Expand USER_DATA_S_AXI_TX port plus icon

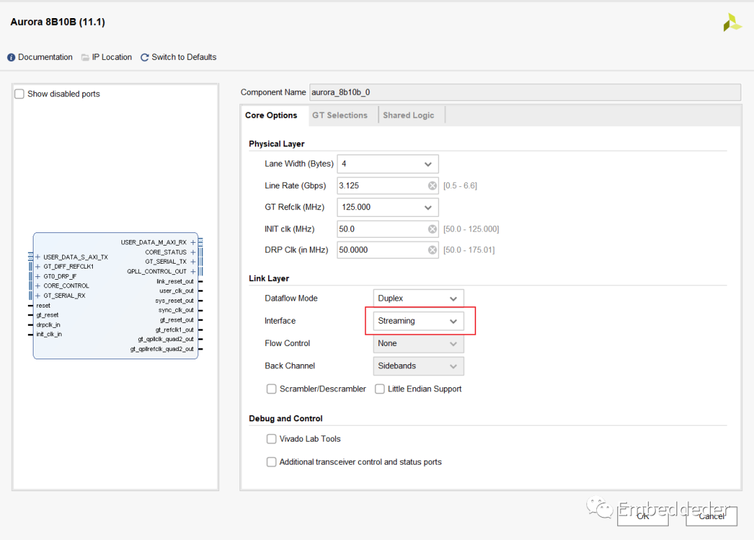pos(38,257)
